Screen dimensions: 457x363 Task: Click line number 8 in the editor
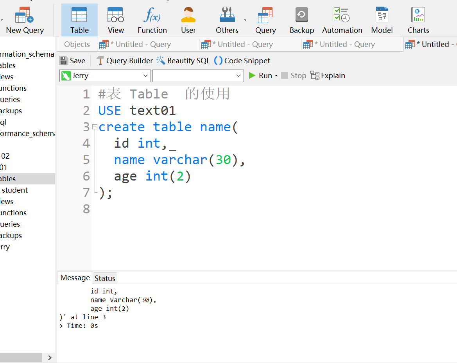86,209
